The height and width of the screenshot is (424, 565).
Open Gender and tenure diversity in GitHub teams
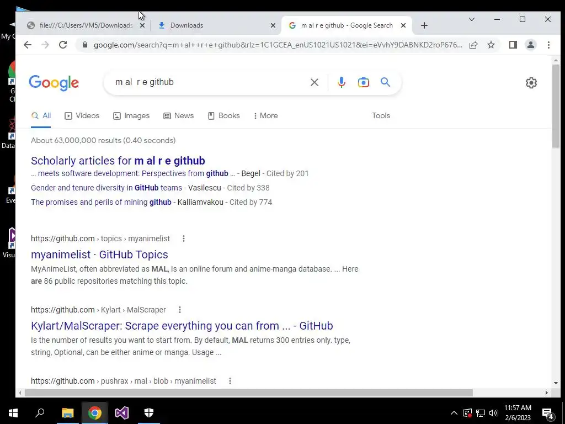(x=106, y=188)
